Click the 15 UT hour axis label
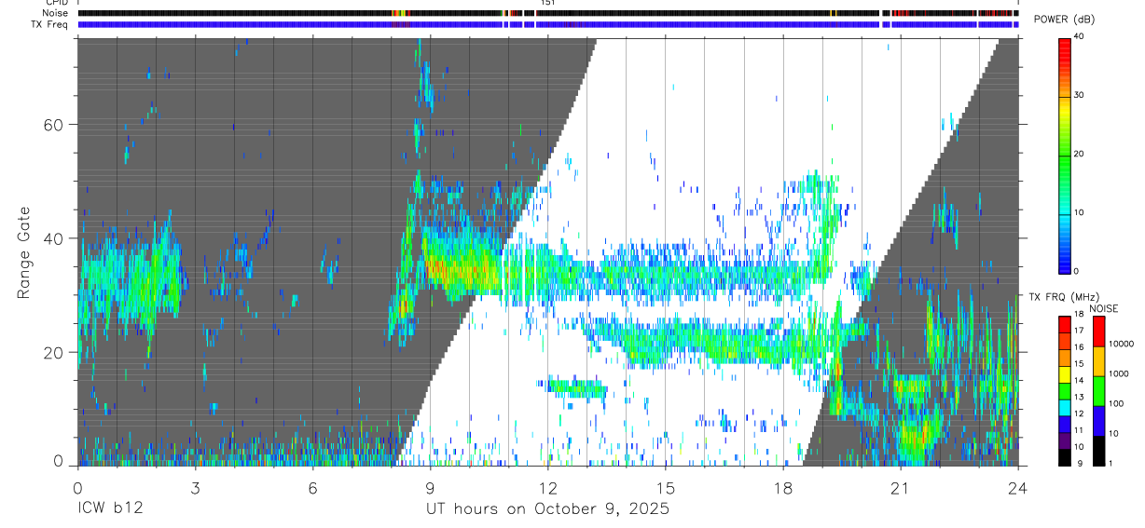The width and height of the screenshot is (1145, 528). click(x=666, y=487)
